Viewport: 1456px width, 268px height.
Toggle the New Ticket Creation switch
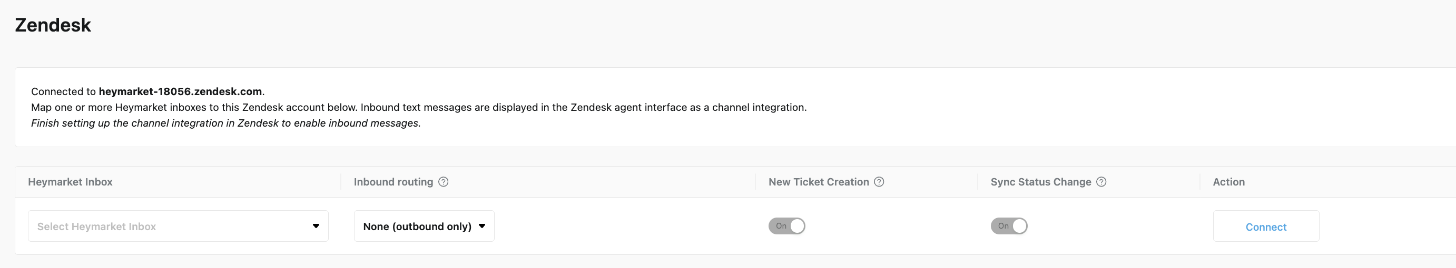[x=787, y=226]
